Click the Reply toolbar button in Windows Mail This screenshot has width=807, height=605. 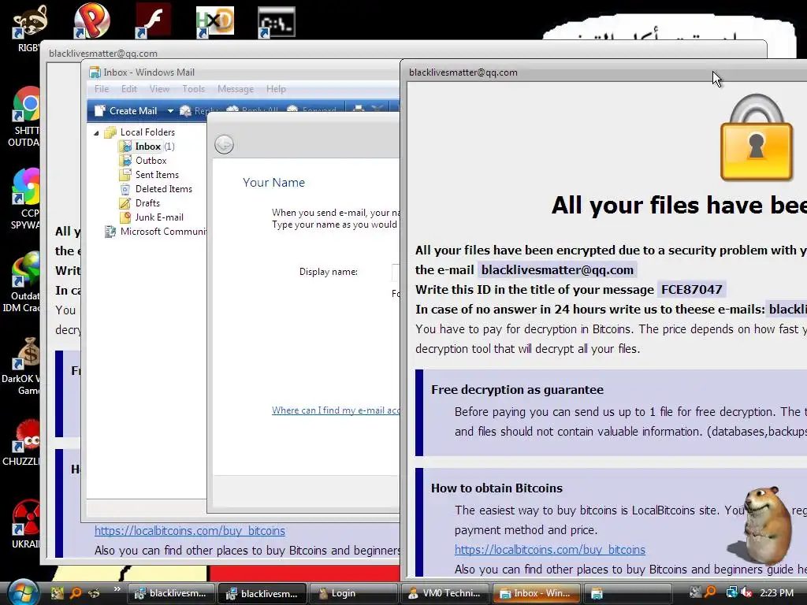pos(199,110)
